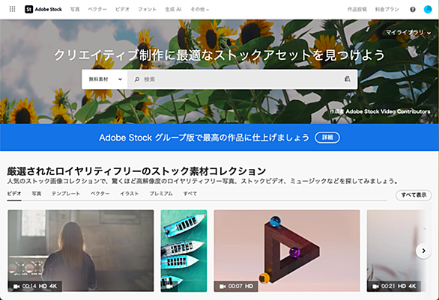Select the ベクター collection tab
The height and width of the screenshot is (300, 439).
(x=100, y=194)
